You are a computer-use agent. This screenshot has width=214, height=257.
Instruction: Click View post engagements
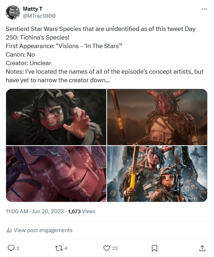tap(43, 230)
